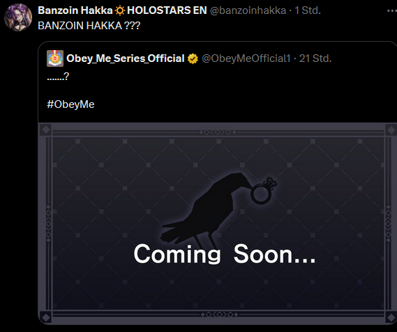Screen dimensions: 397x332
Task: Click the Coming Soon... text in the image
Action: coord(225,254)
